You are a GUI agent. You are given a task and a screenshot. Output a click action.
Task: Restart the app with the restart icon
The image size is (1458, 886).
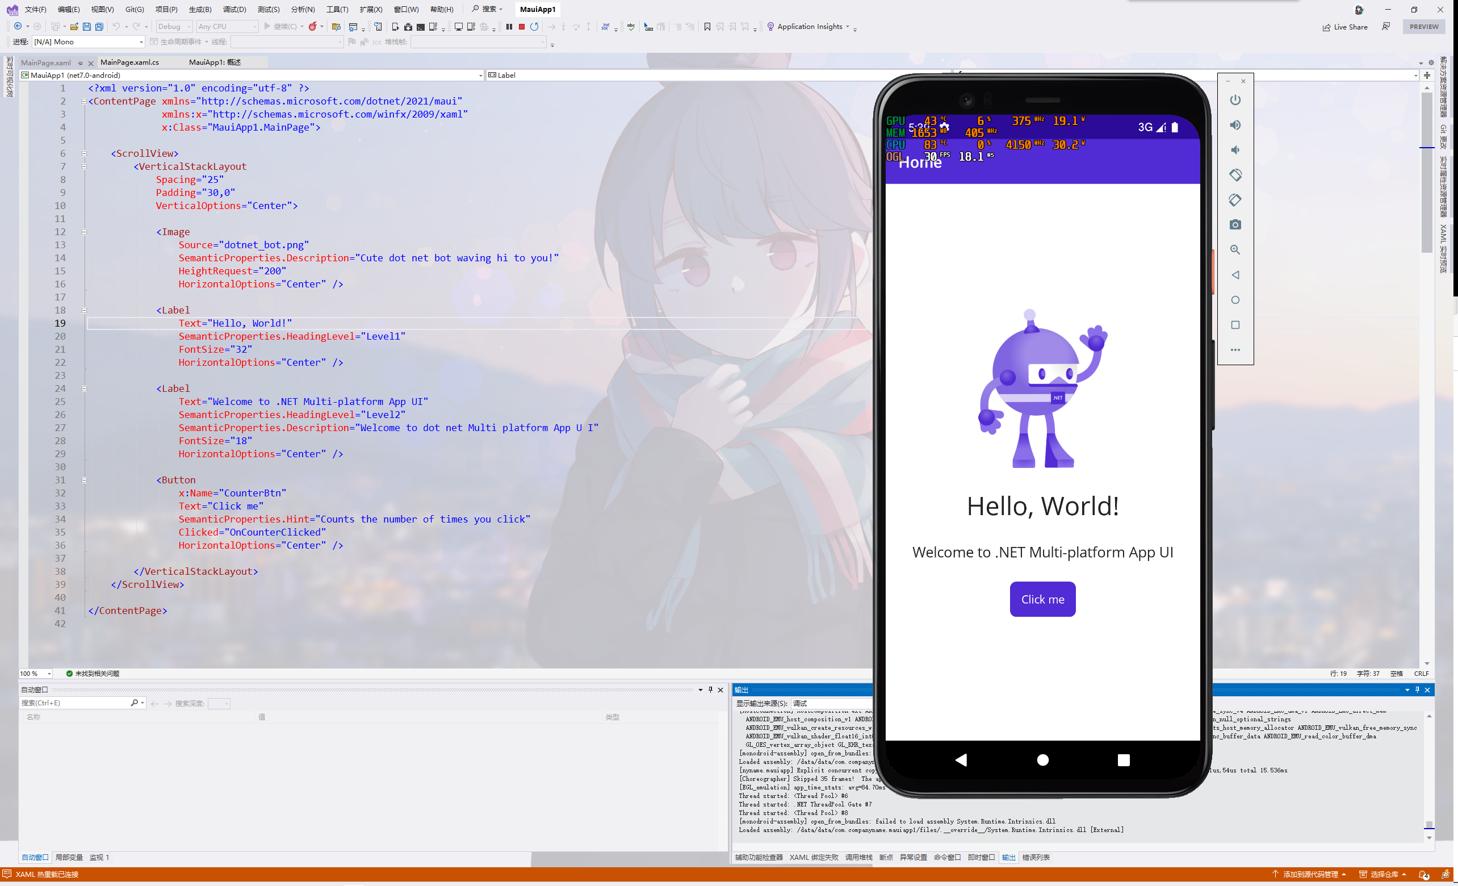click(x=534, y=27)
